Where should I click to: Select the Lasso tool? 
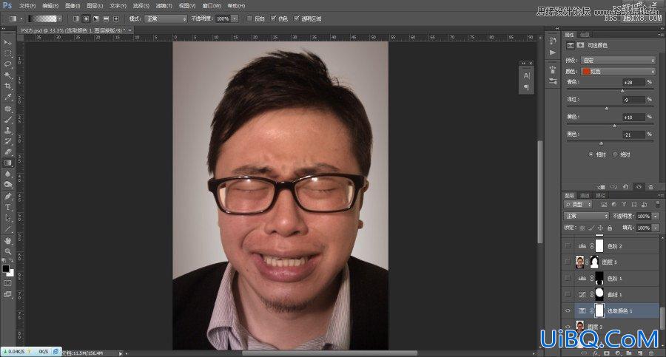(7, 64)
